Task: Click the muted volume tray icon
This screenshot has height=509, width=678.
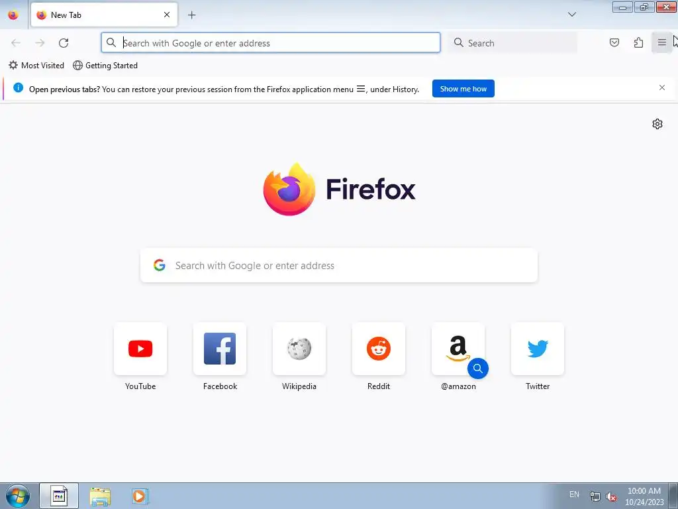Action: tap(611, 496)
